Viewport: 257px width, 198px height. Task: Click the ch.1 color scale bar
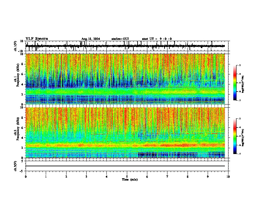(x=235, y=83)
